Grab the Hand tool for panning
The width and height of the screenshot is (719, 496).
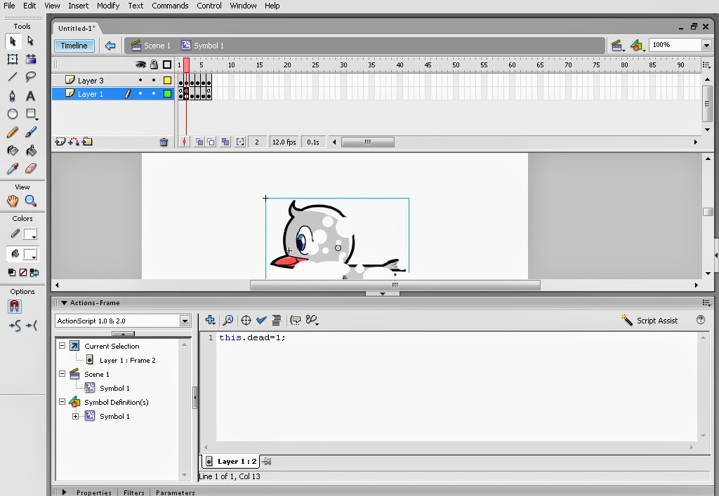click(12, 200)
